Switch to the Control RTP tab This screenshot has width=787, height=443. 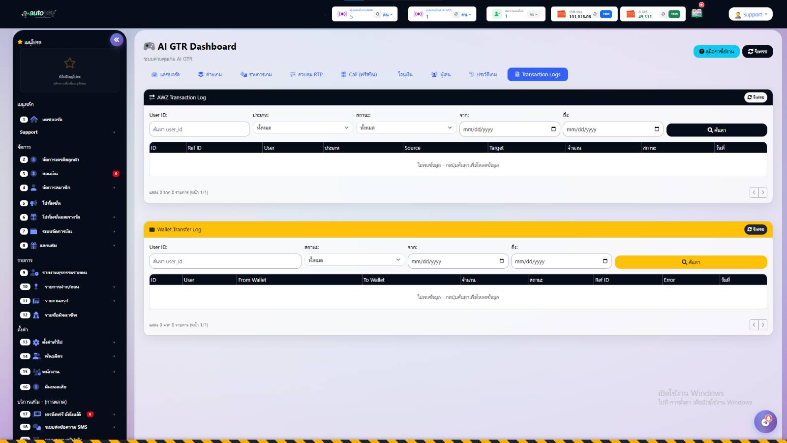coord(306,75)
